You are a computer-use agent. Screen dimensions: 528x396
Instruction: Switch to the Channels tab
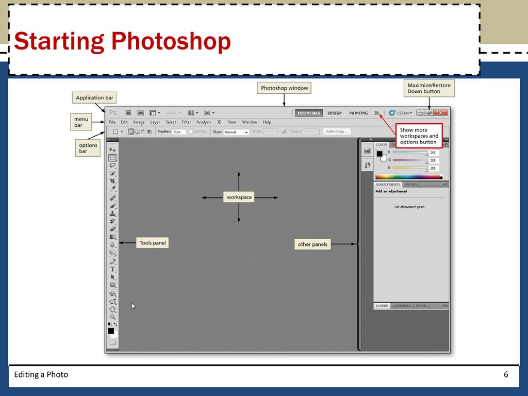(402, 306)
